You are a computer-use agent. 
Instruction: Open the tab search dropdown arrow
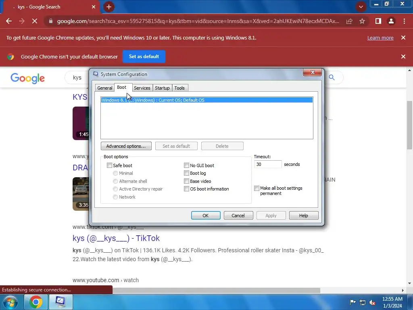pyautogui.click(x=361, y=7)
